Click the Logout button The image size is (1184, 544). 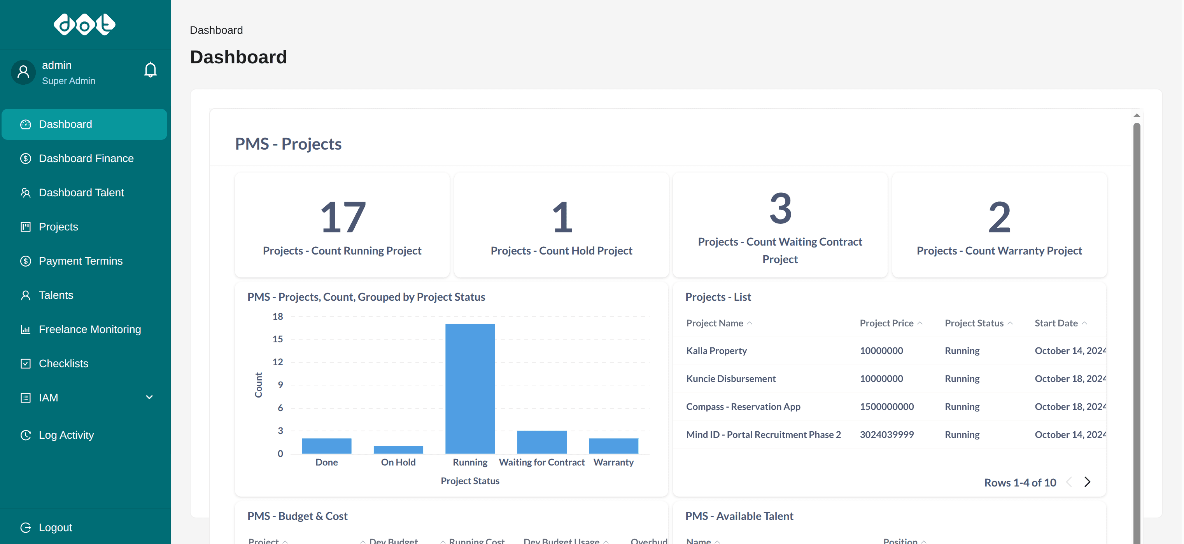(x=84, y=527)
